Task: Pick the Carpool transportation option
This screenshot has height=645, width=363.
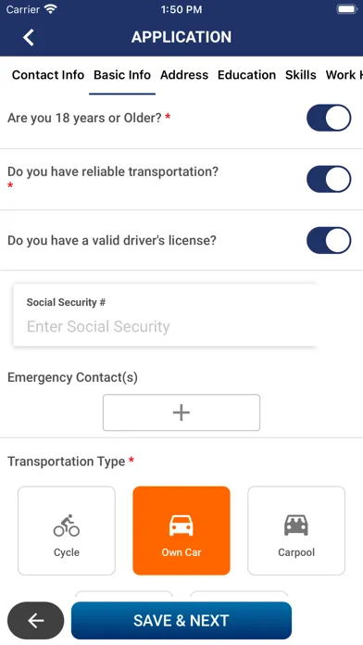Action: point(296,531)
